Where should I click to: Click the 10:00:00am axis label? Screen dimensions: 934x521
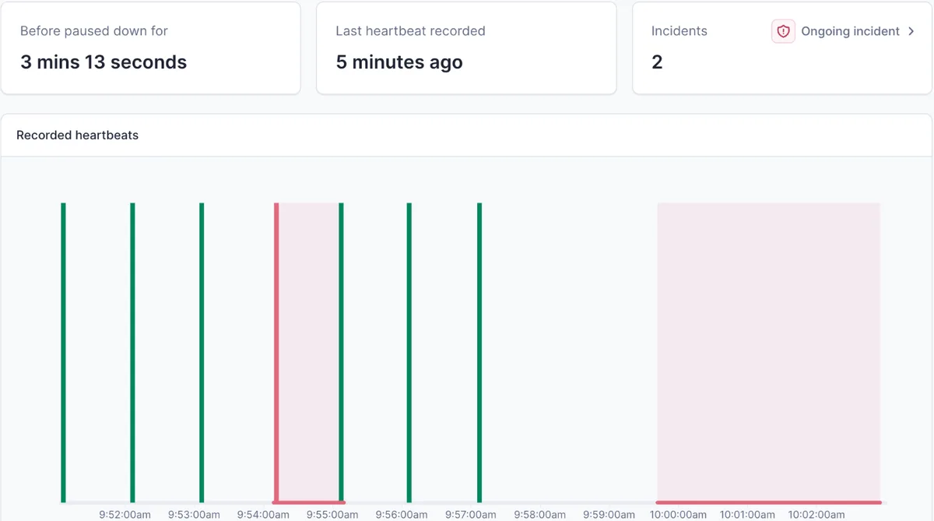pyautogui.click(x=679, y=515)
